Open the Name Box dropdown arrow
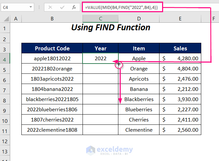The image size is (219, 161). coord(31,7)
